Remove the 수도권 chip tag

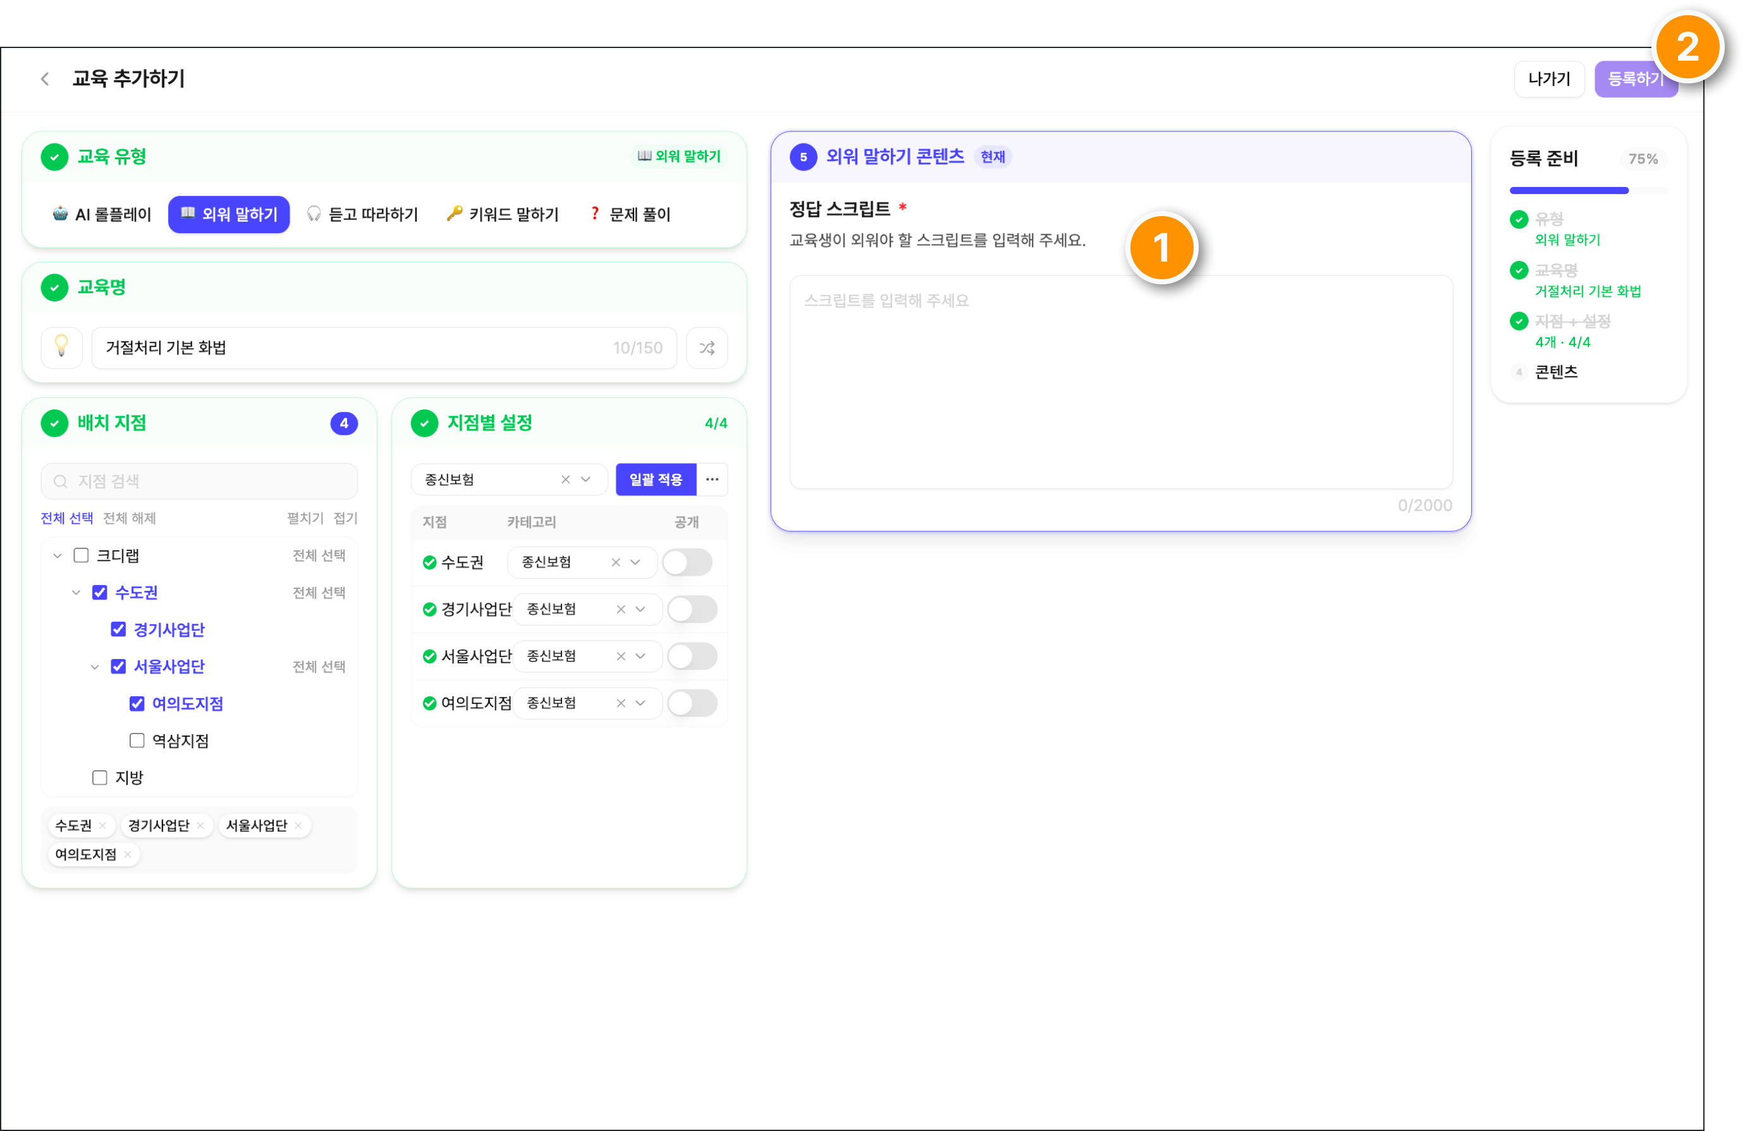point(102,825)
